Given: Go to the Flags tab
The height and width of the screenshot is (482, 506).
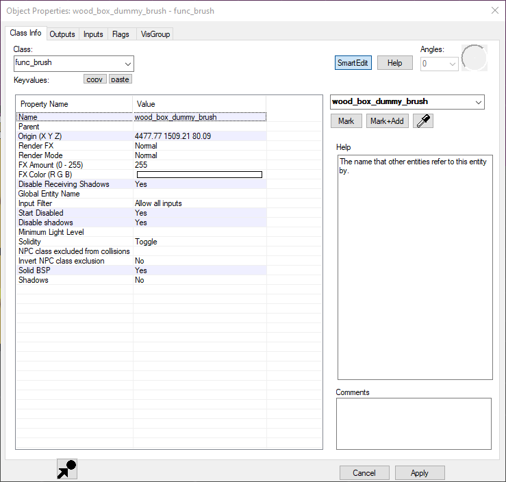Looking at the screenshot, I should pos(121,34).
